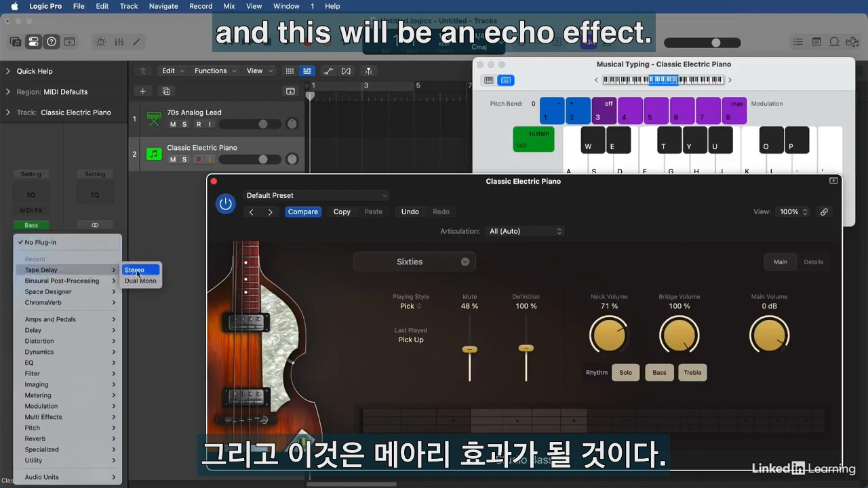The height and width of the screenshot is (488, 868).
Task: Change the Playing Style Pick selector
Action: click(410, 306)
